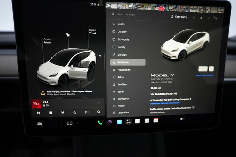Tap the media player search icon
Viewport: 236px width, 157px height.
98,112
